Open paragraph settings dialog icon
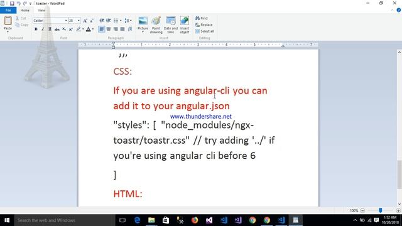The width and height of the screenshot is (402, 226). pos(130,30)
